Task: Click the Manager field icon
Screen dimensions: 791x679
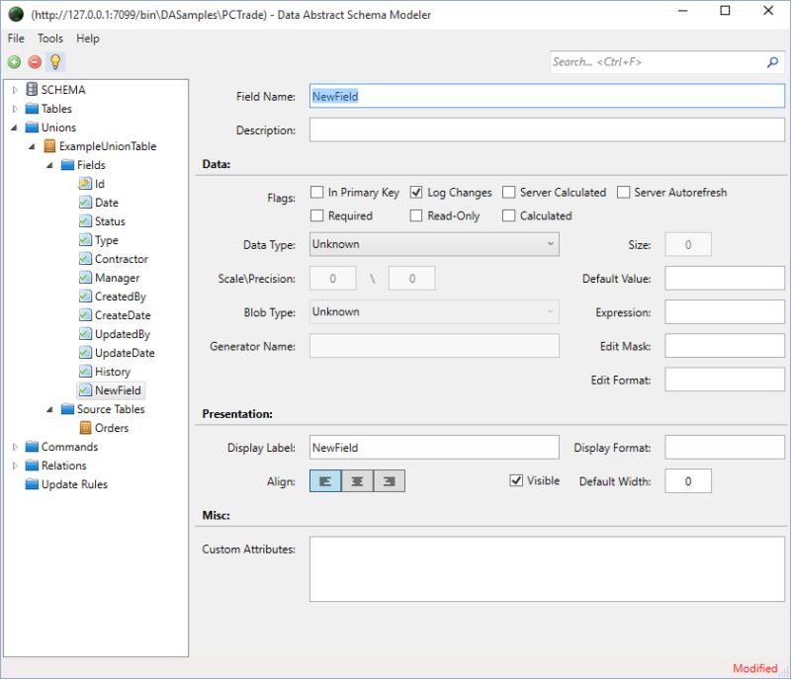Action: (85, 278)
